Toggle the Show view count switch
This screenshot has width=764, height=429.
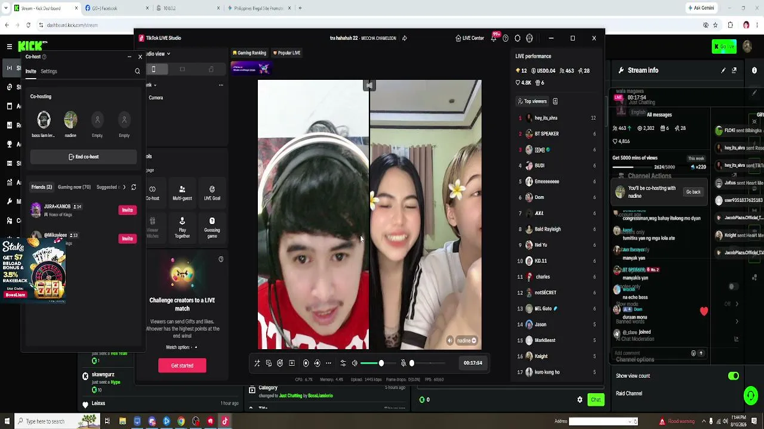(x=733, y=376)
